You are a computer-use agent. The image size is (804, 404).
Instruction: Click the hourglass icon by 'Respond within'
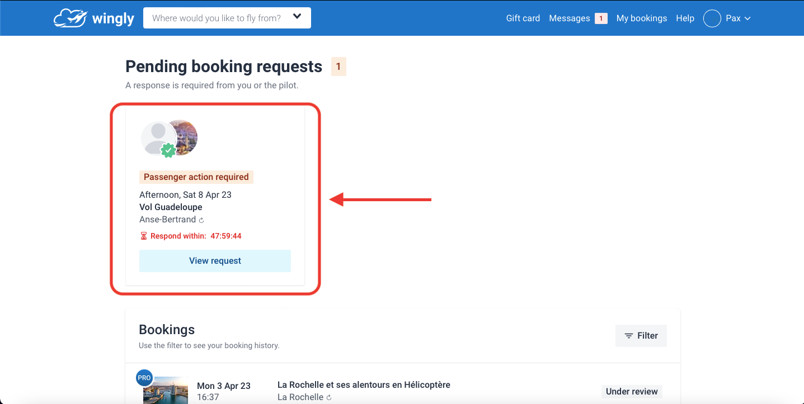(144, 236)
